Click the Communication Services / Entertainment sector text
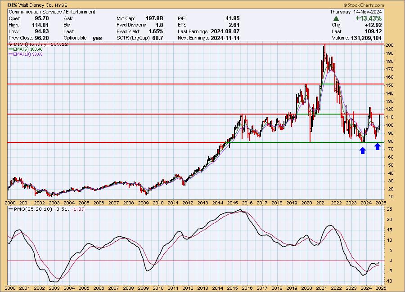The image size is (405, 292). (x=52, y=12)
